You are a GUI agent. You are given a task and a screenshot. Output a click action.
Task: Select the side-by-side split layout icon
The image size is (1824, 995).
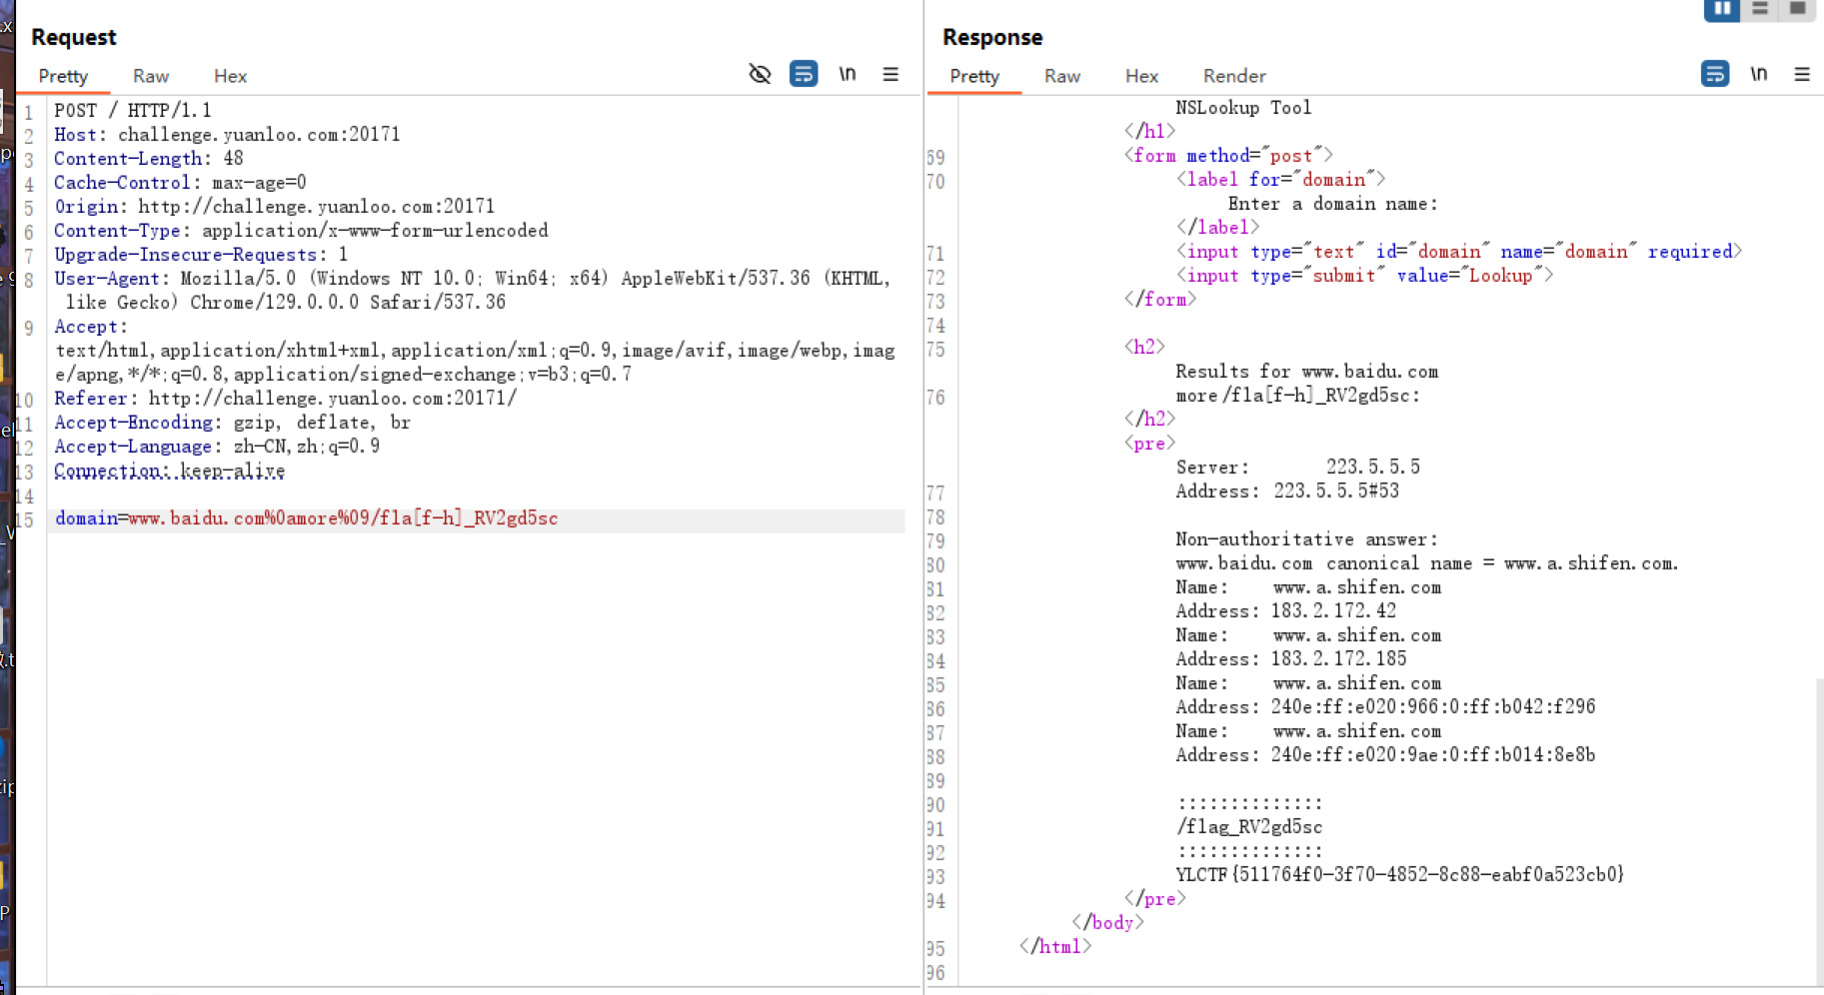1721,9
